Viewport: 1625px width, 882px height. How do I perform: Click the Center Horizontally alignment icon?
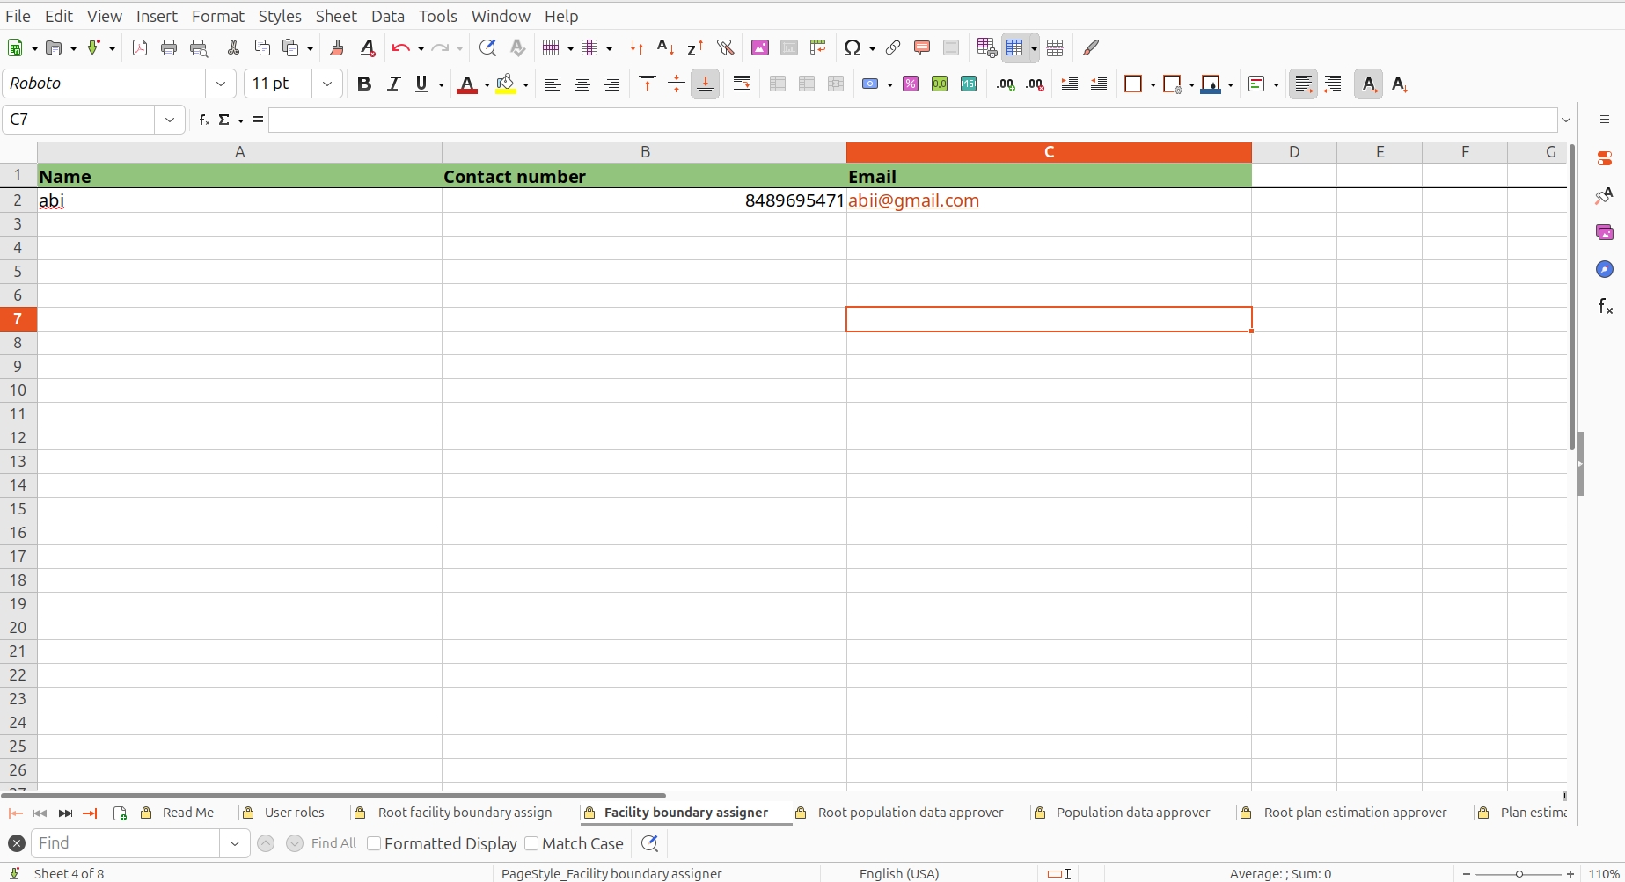(x=582, y=84)
